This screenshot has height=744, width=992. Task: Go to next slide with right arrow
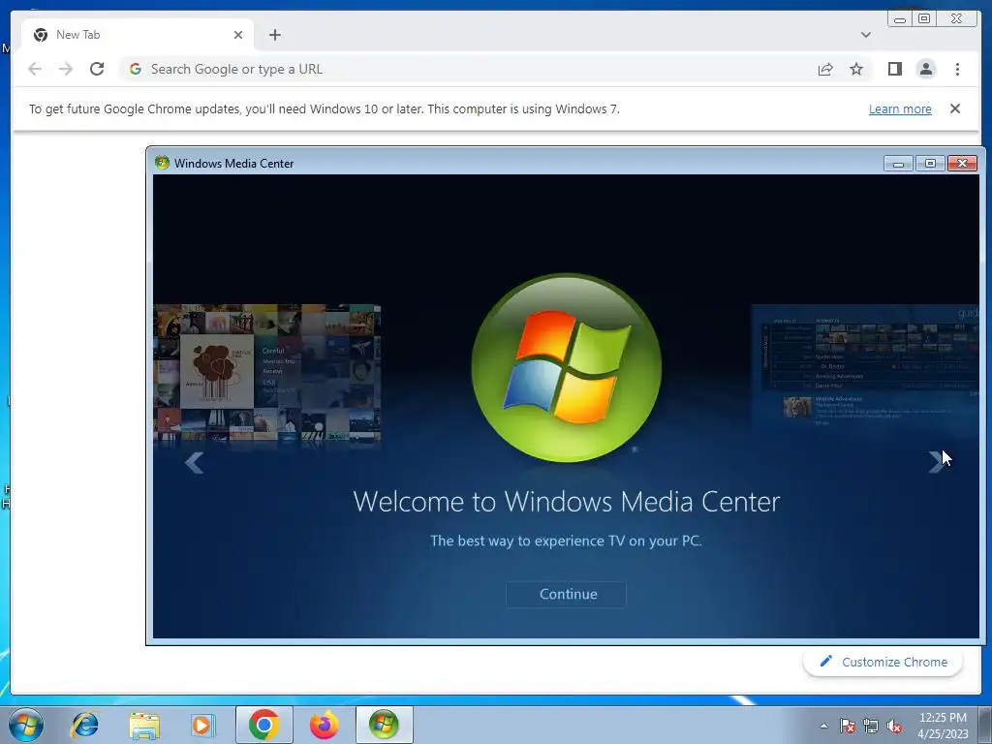[x=936, y=462]
